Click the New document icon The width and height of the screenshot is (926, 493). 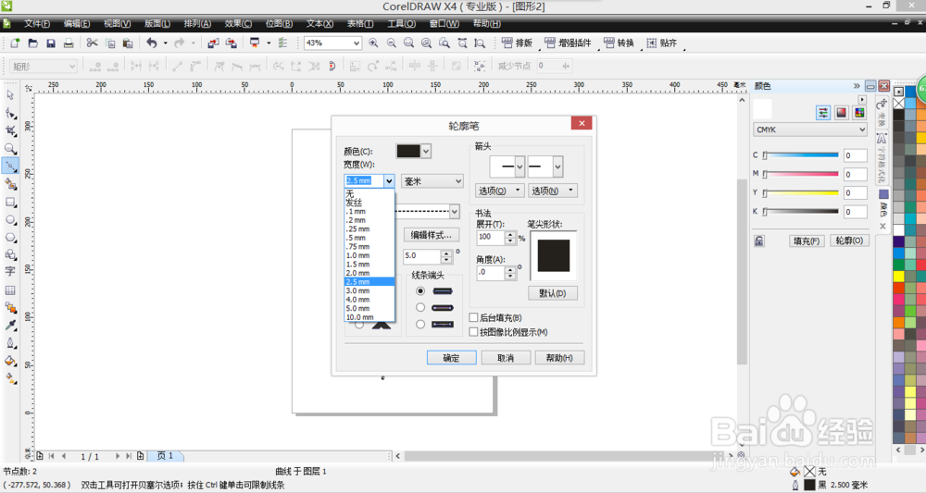point(15,43)
